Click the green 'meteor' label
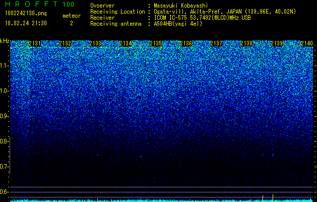Viewport: 317px width, 202px height. 72,16
